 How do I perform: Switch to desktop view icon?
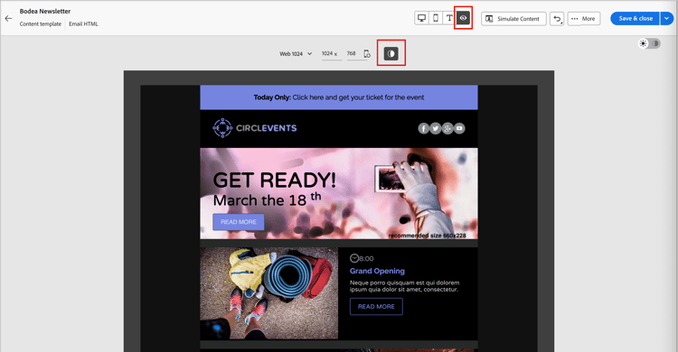(421, 18)
